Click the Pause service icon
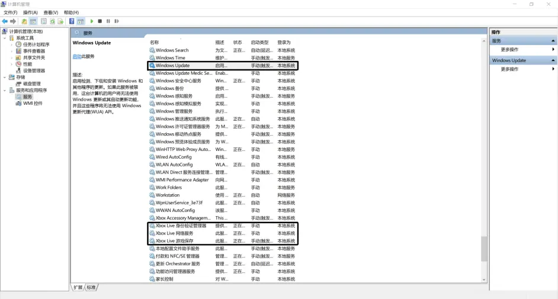The width and height of the screenshot is (558, 299). (108, 21)
